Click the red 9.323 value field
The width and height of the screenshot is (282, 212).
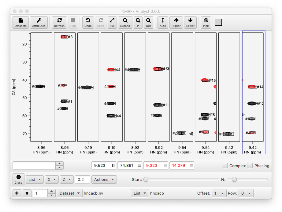coord(156,166)
